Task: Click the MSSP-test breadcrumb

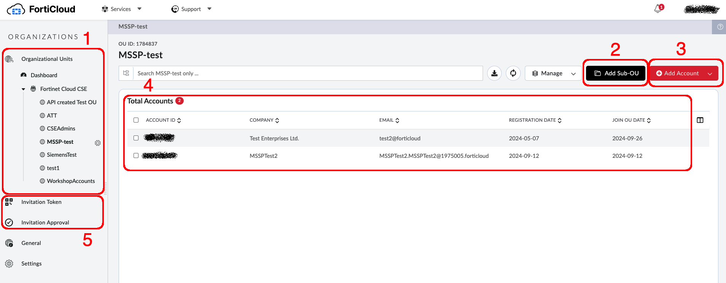Action: 133,27
